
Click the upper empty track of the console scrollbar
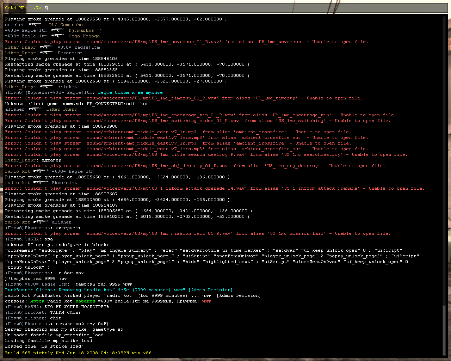pyautogui.click(x=445, y=160)
